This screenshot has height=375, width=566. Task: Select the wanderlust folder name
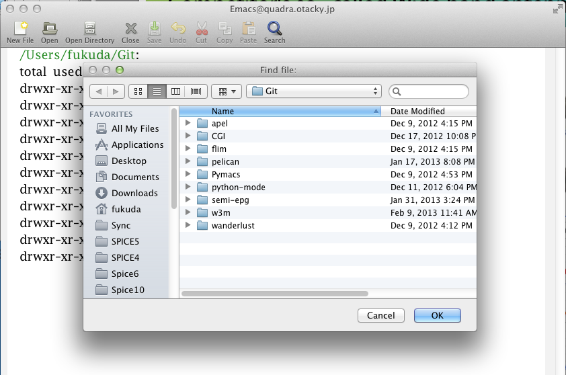tap(233, 226)
